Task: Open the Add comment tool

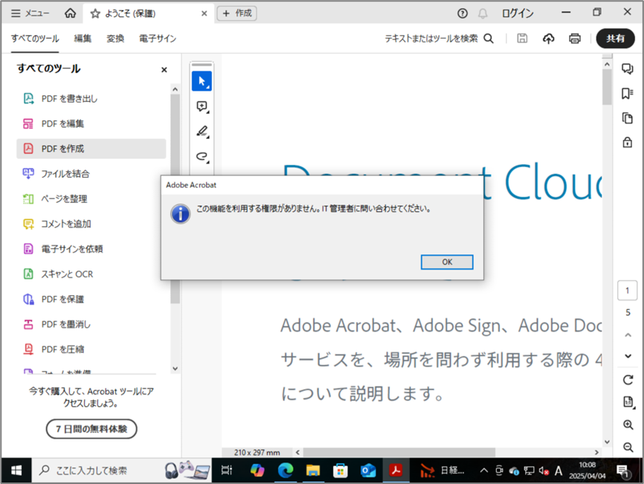Action: pos(202,106)
